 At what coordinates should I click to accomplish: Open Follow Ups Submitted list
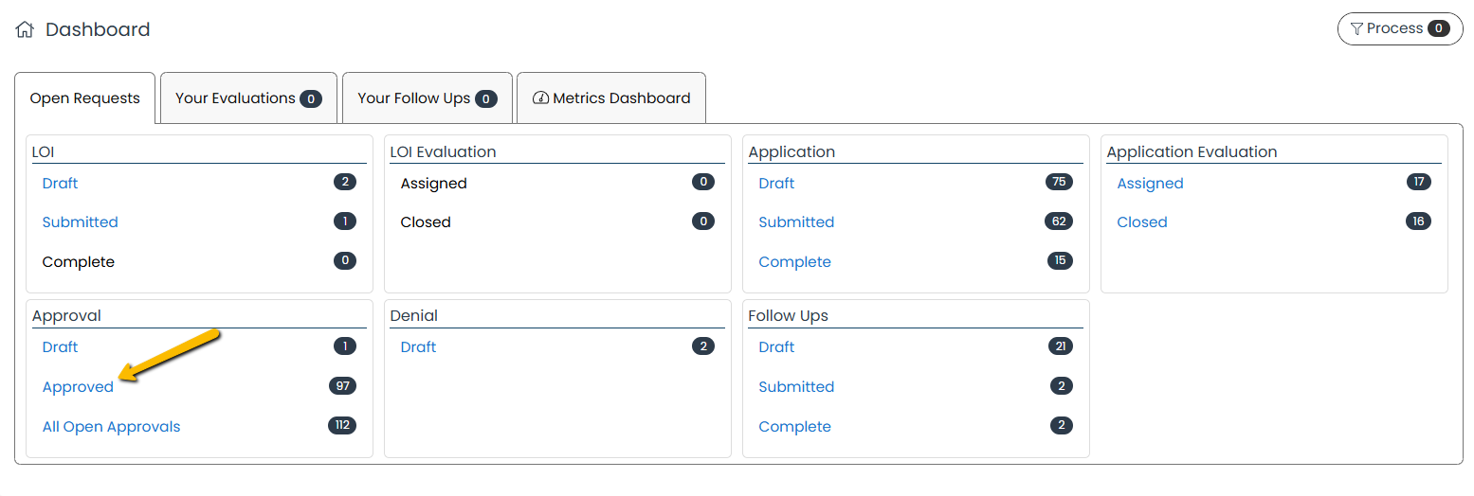coord(796,387)
